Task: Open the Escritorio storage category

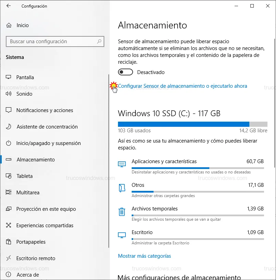Action: pos(142,232)
